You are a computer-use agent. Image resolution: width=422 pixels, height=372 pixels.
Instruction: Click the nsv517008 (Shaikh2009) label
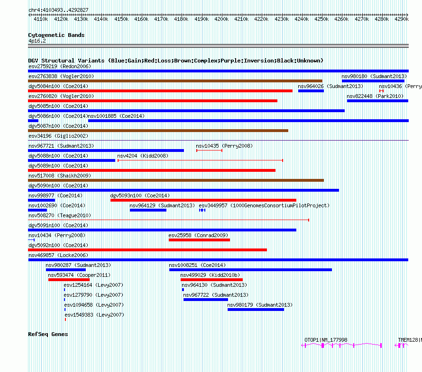point(60,176)
